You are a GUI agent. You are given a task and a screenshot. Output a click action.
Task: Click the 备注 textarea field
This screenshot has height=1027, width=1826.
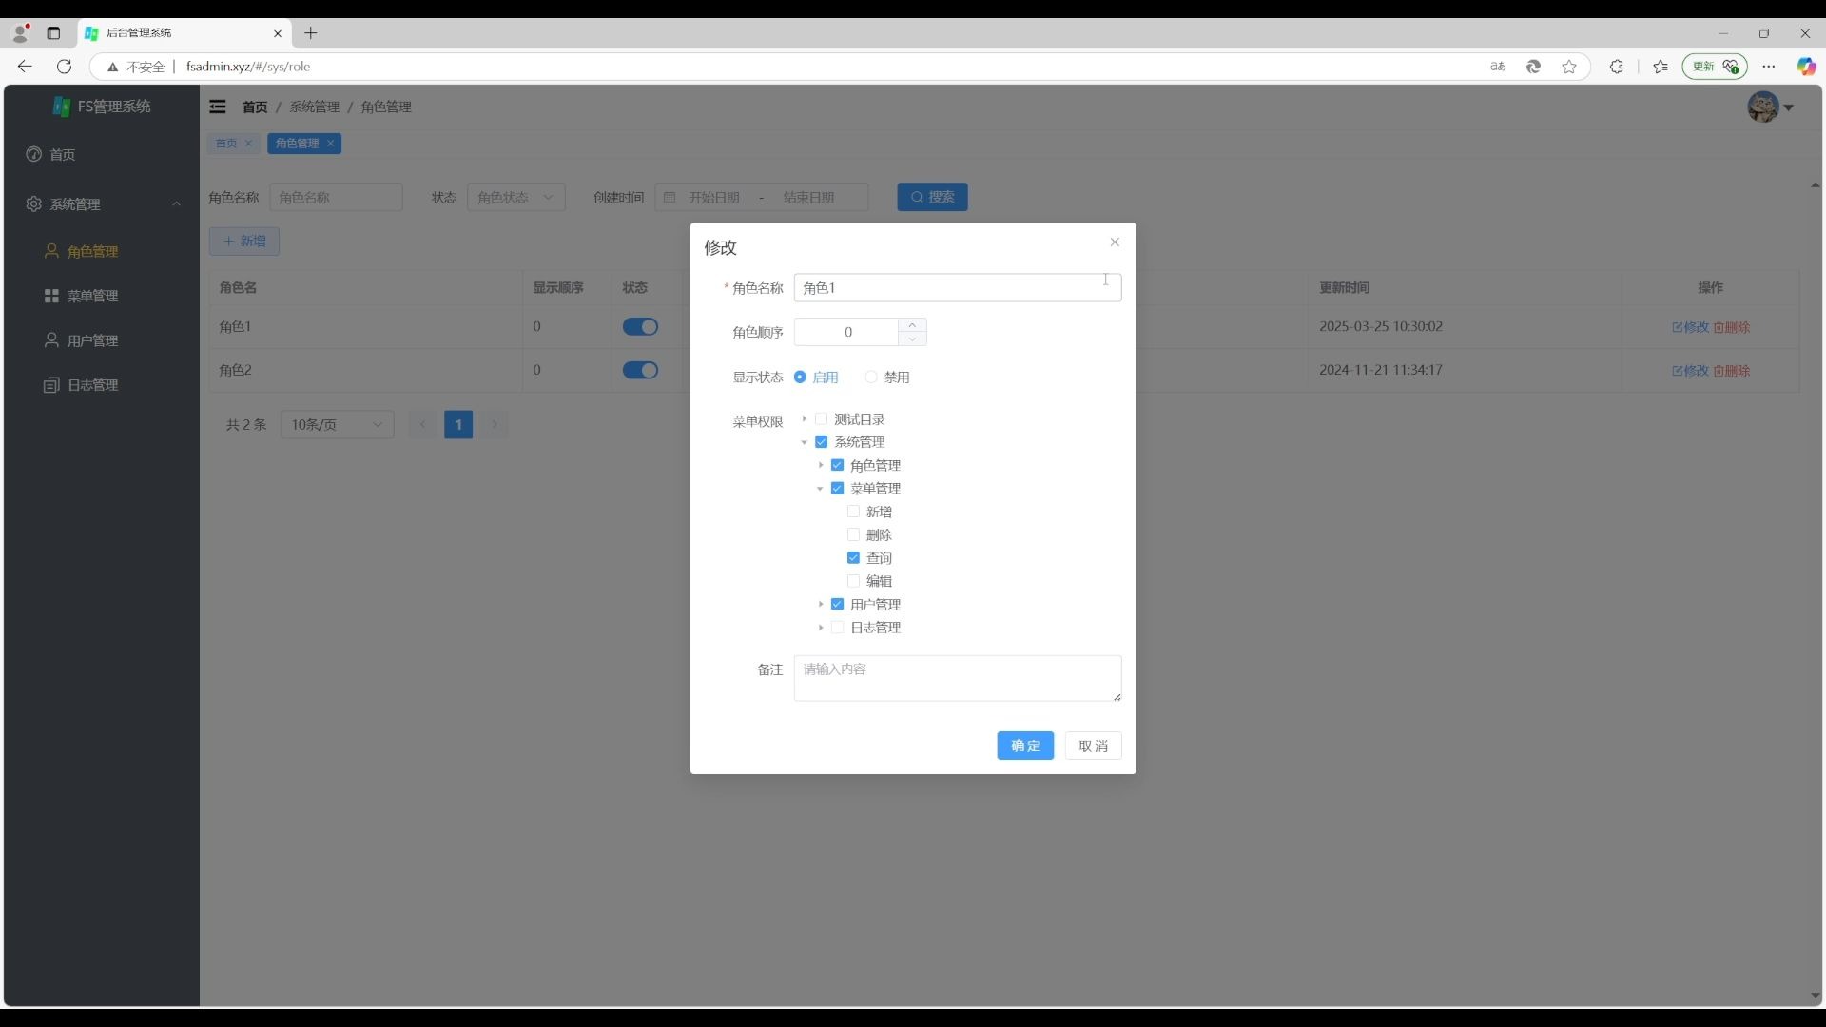(957, 678)
